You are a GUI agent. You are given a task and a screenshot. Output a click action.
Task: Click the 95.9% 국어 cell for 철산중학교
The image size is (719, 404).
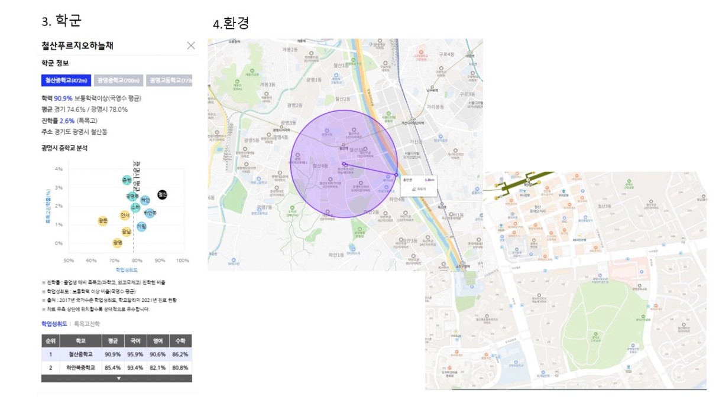(135, 354)
